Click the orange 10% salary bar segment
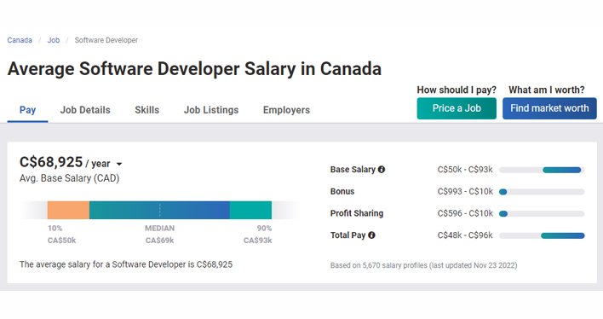Screen dimensions: 603x319 (x=68, y=210)
